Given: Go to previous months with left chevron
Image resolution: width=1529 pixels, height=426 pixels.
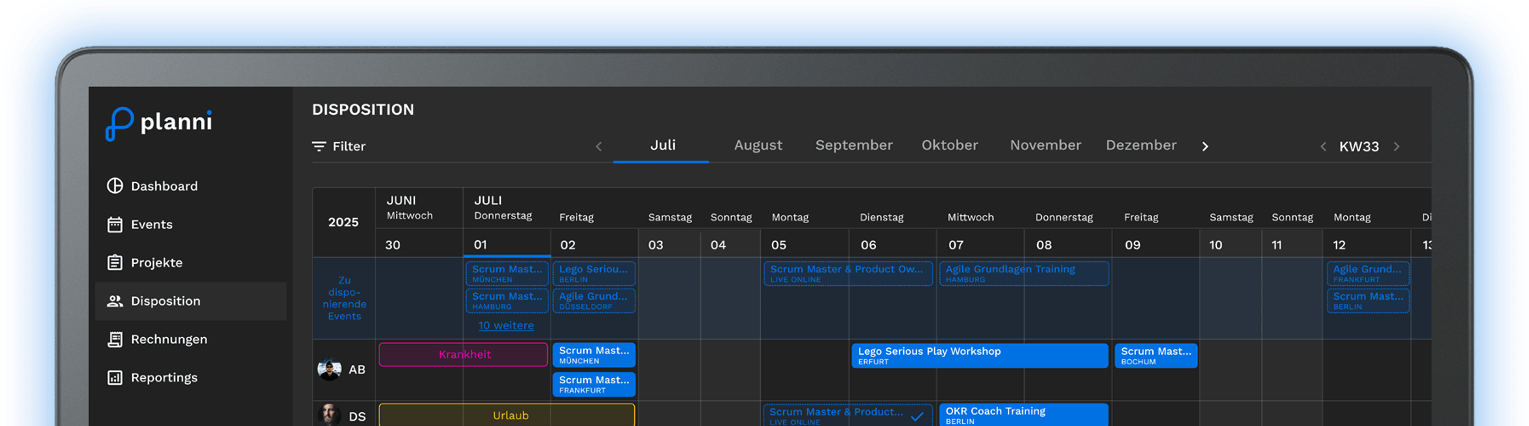Looking at the screenshot, I should pos(599,147).
